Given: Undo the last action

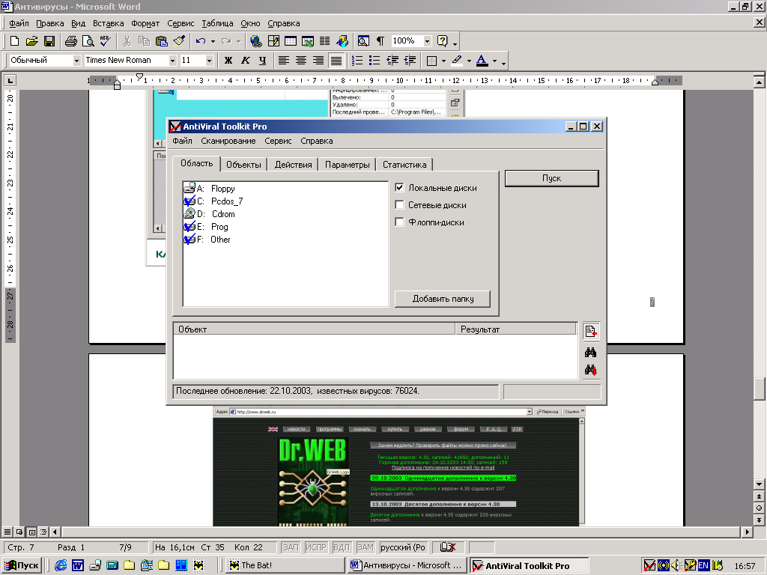Looking at the screenshot, I should [x=201, y=41].
